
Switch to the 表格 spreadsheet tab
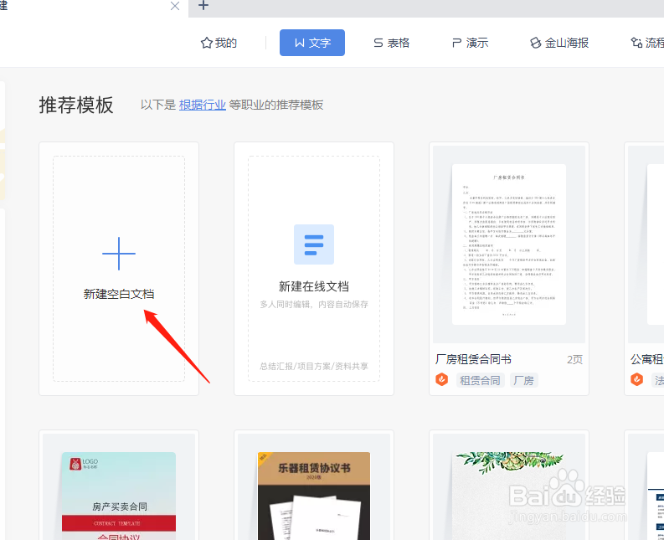click(x=391, y=43)
